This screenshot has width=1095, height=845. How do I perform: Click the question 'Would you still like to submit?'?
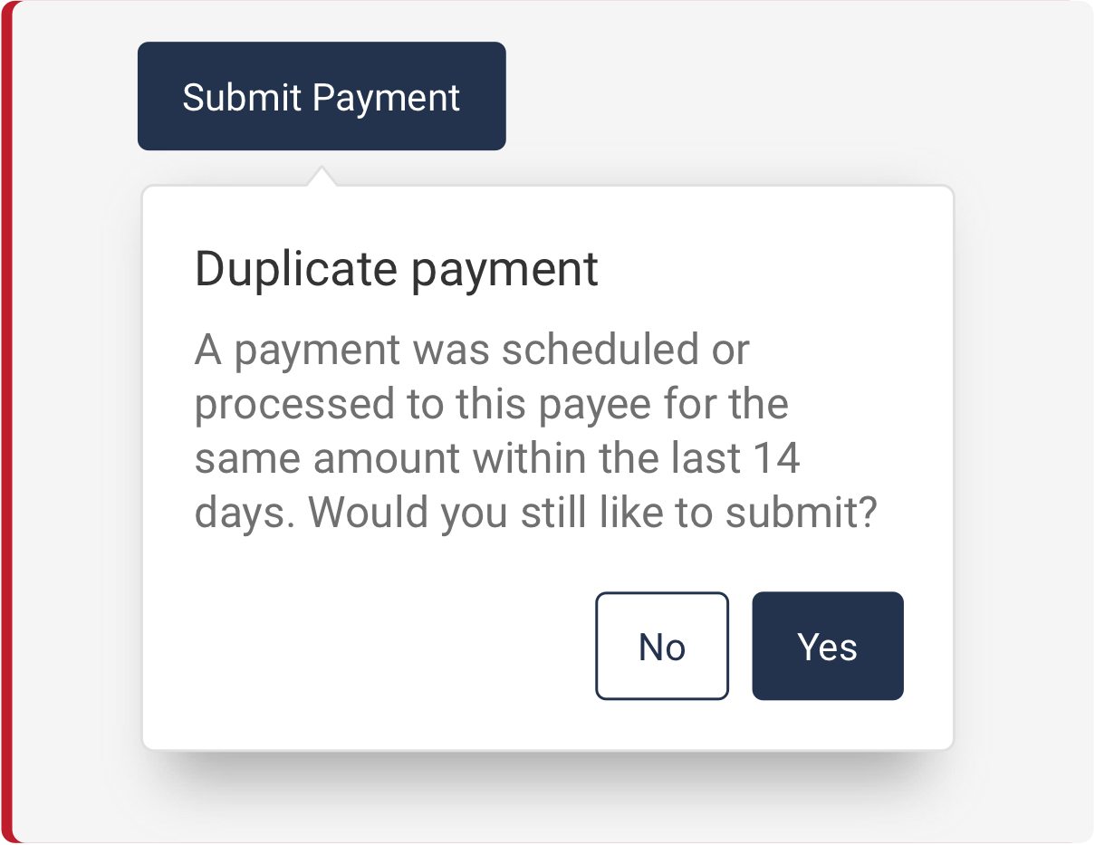click(x=593, y=513)
